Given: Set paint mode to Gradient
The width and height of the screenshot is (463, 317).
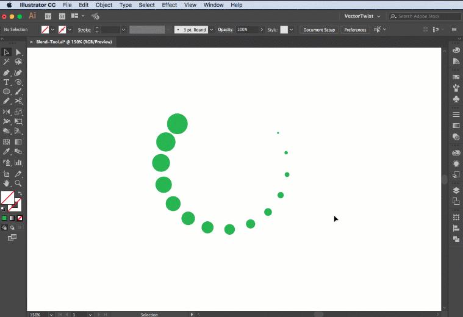Looking at the screenshot, I should pyautogui.click(x=12, y=218).
